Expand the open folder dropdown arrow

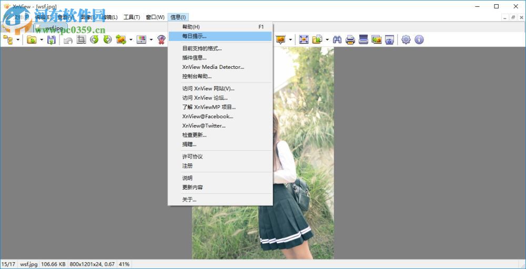point(42,40)
